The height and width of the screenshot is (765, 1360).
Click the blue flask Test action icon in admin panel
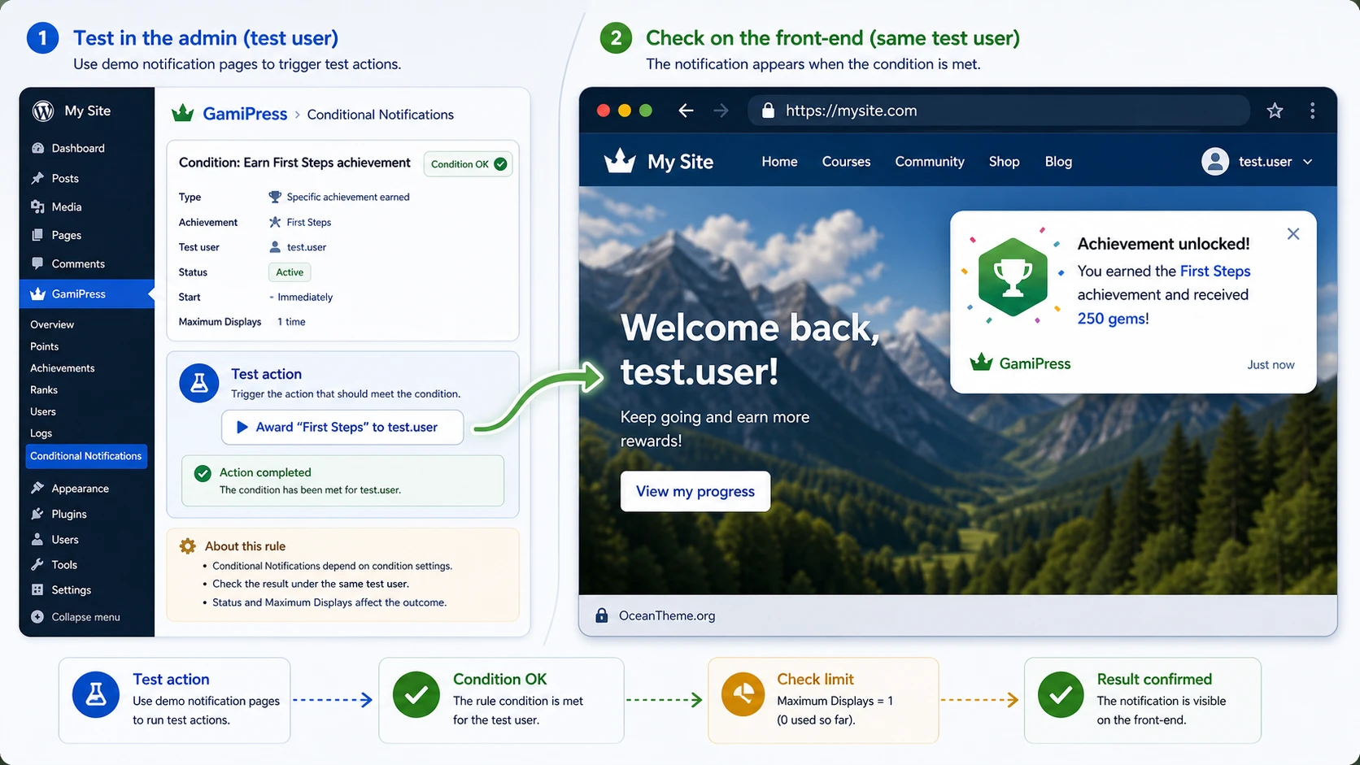[x=199, y=383]
